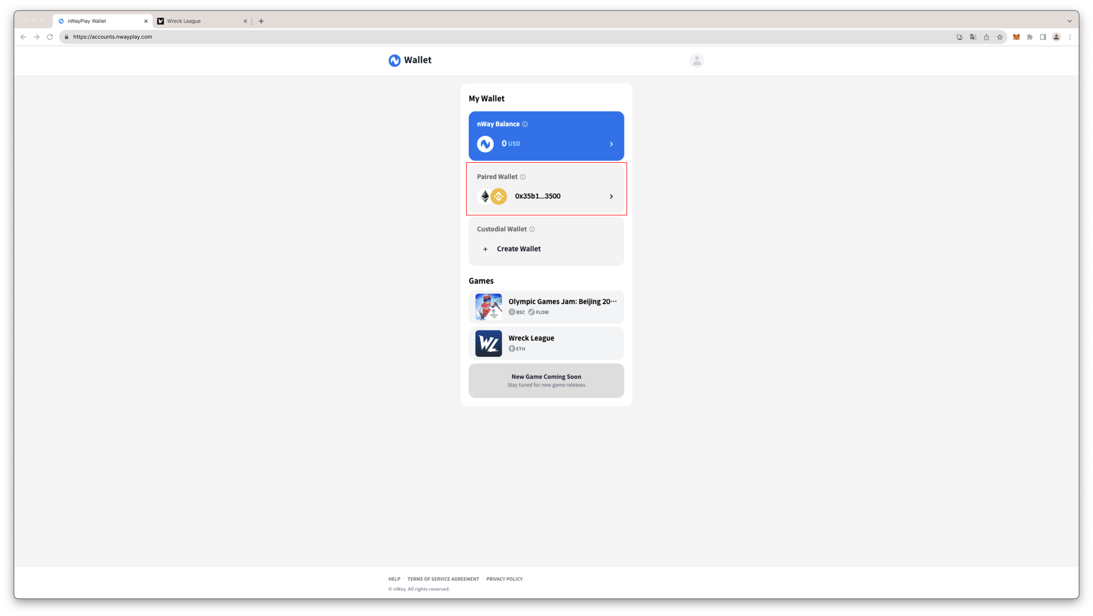The image size is (1093, 616).
Task: Click Create Wallet button
Action: tap(518, 249)
